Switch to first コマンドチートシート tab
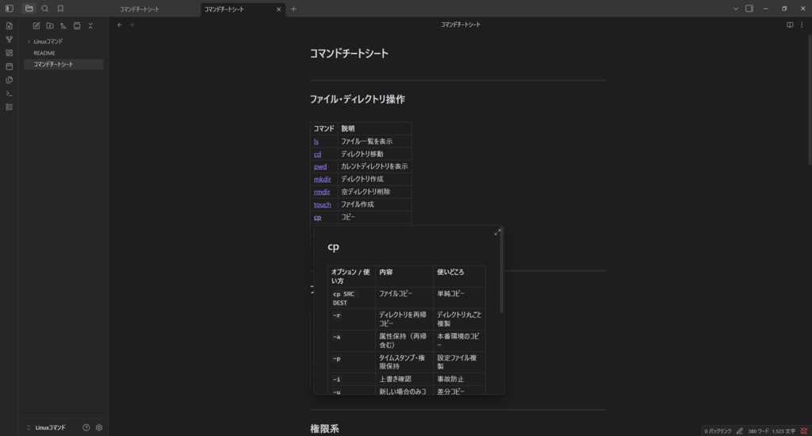 tap(140, 10)
